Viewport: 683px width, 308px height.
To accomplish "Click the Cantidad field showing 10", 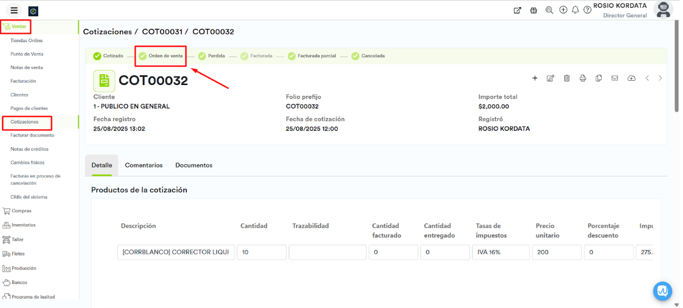I will (261, 253).
